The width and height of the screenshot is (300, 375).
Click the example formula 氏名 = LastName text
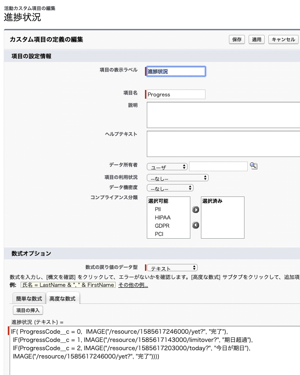[x=68, y=285]
